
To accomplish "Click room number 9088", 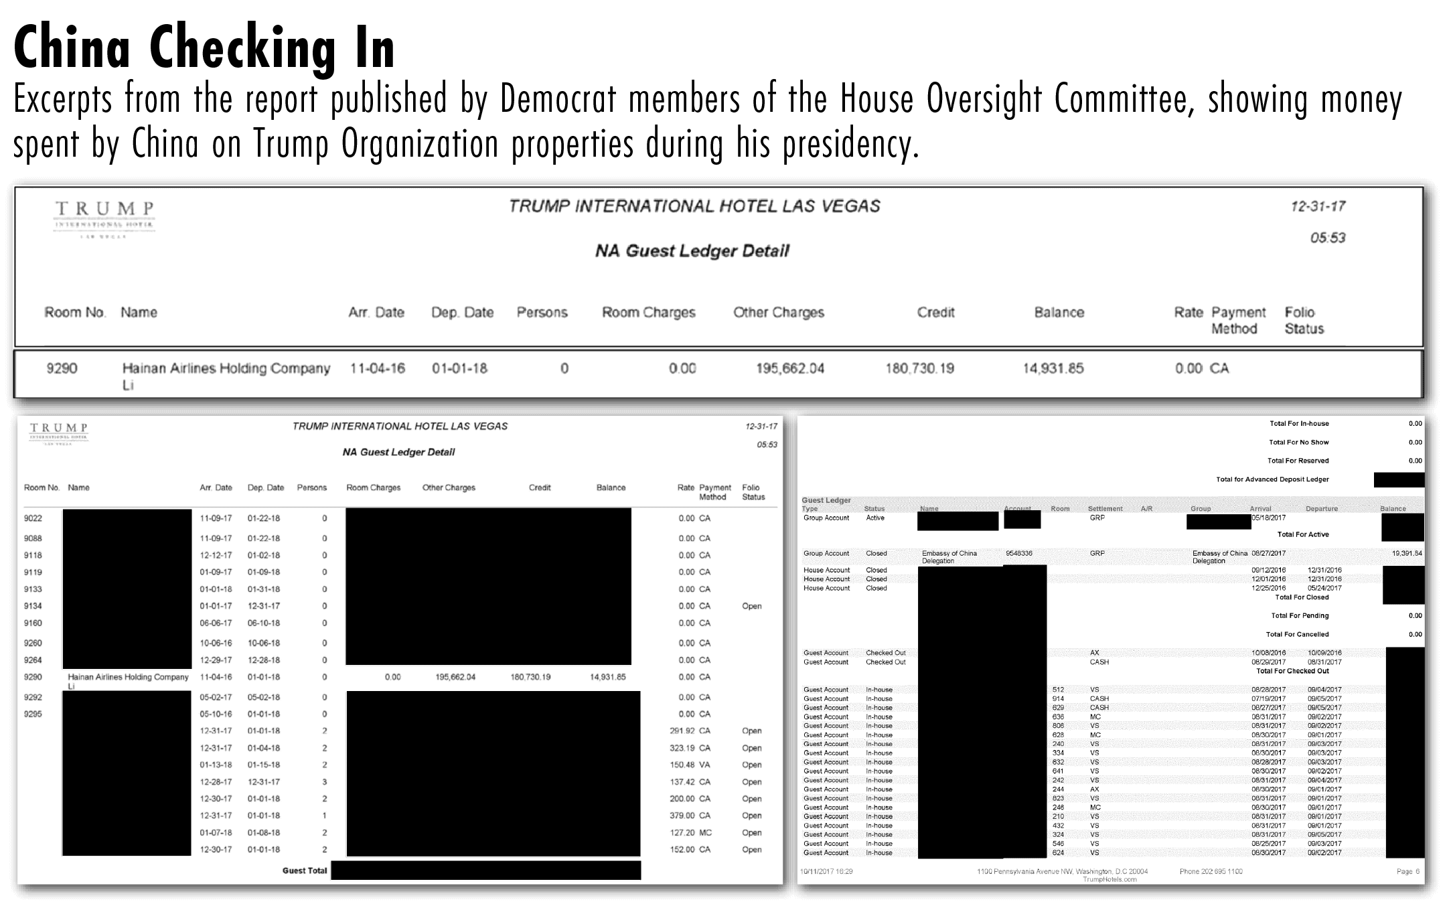I will pos(33,538).
